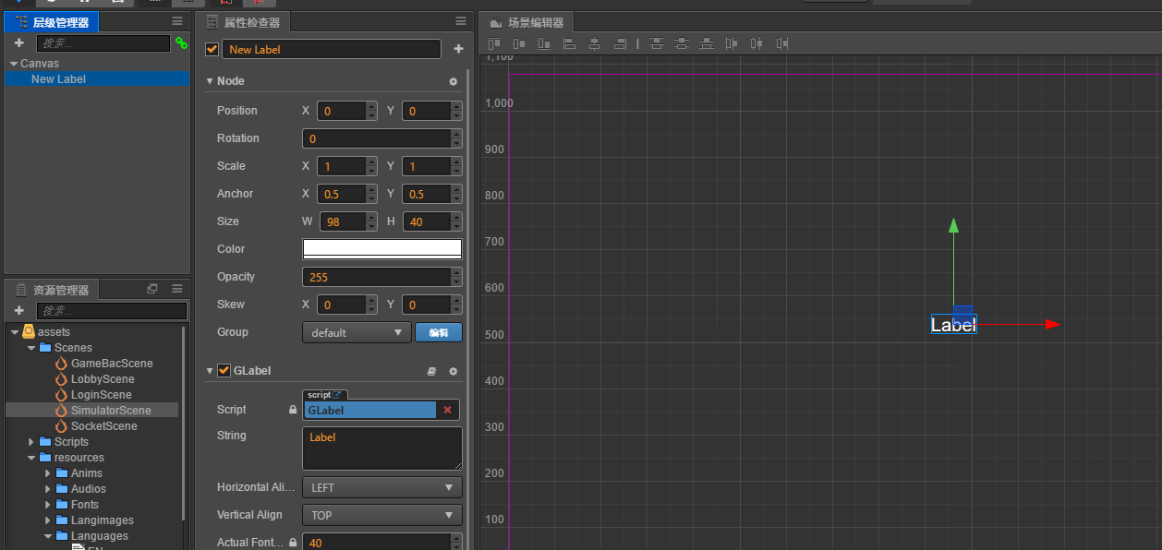This screenshot has width=1162, height=550.
Task: Open the assets panel hamburger menu
Action: pyautogui.click(x=177, y=289)
